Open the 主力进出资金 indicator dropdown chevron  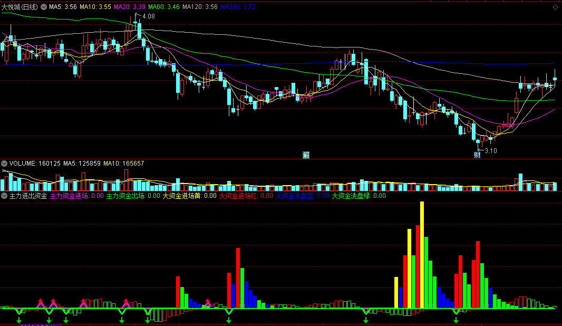(4, 196)
